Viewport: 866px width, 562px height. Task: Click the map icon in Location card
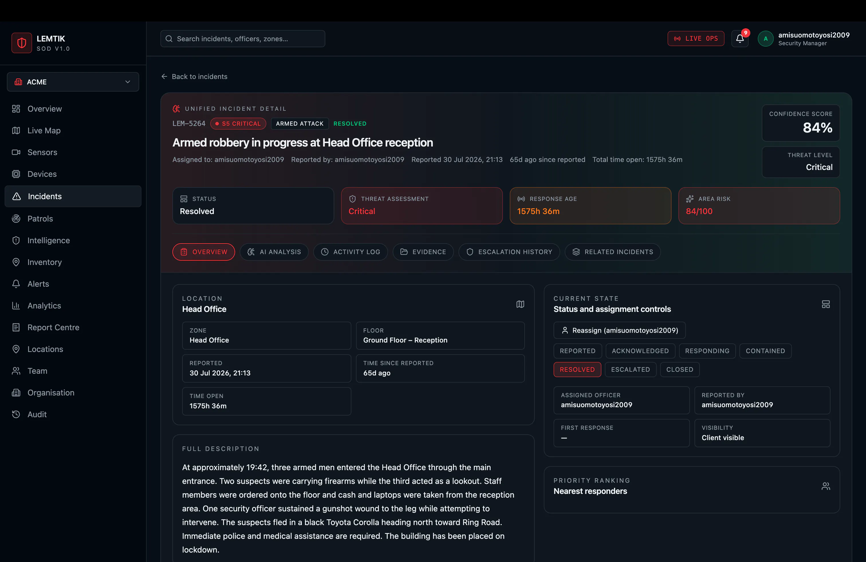(520, 304)
